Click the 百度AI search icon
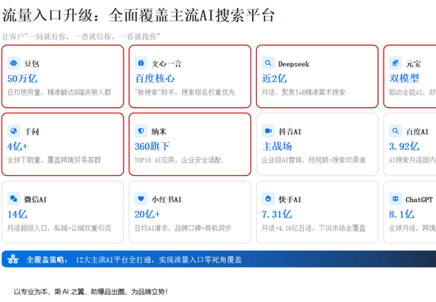 (x=396, y=131)
